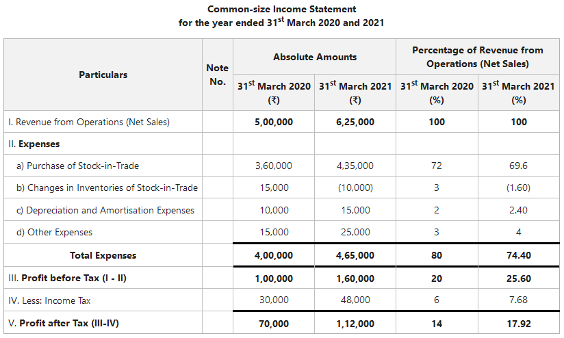Screen dimensions: 564x338
Task: Click the Revenue from Operations row label
Action: tap(89, 122)
